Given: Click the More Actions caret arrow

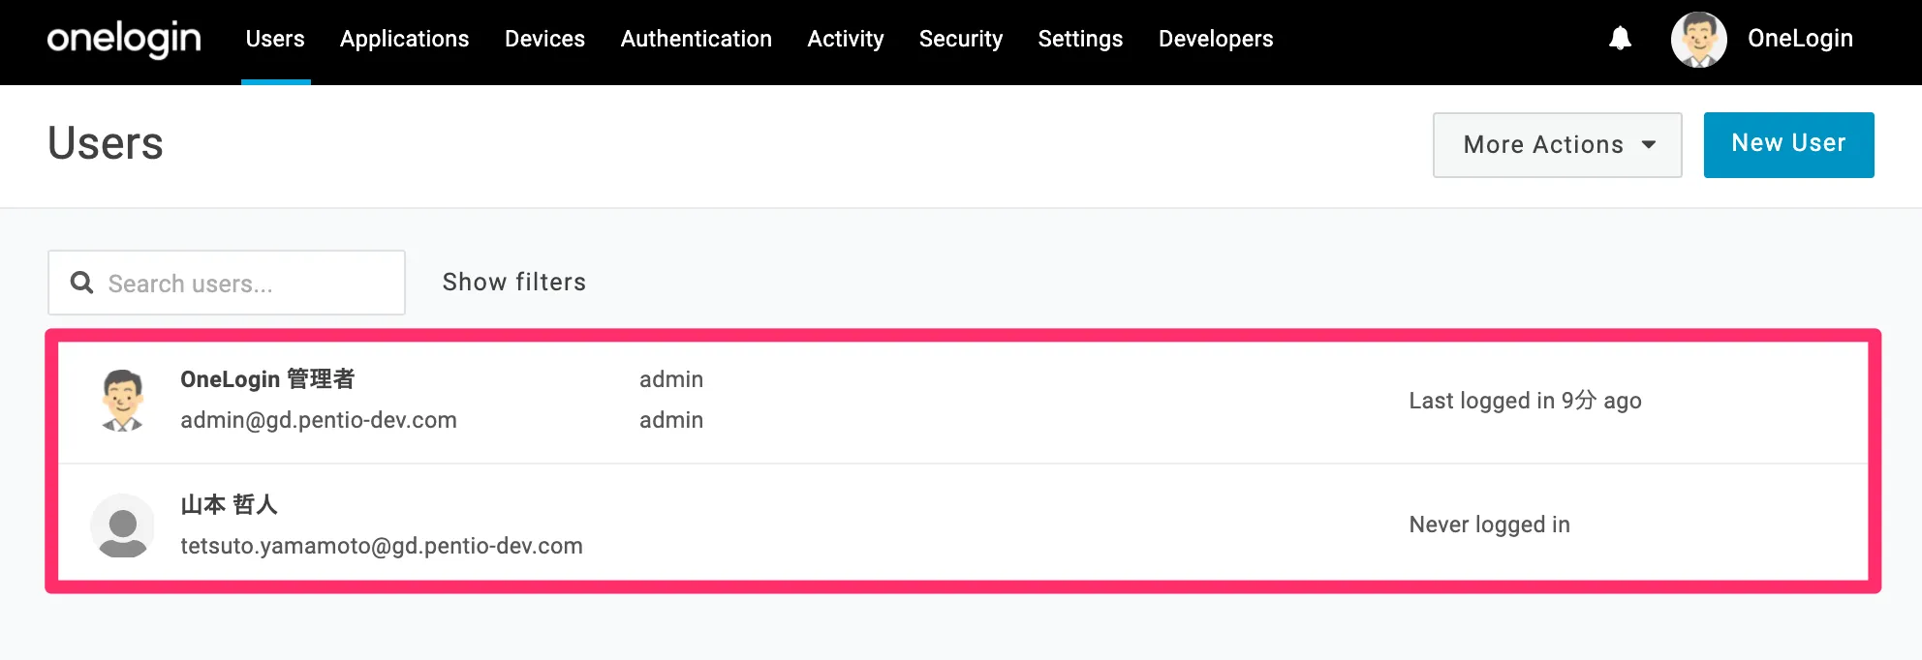Looking at the screenshot, I should [x=1649, y=145].
